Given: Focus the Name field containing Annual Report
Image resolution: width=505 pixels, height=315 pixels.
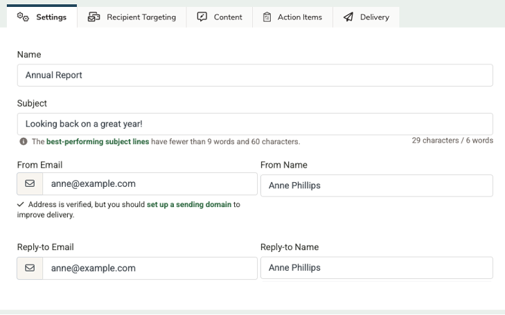Looking at the screenshot, I should point(255,75).
